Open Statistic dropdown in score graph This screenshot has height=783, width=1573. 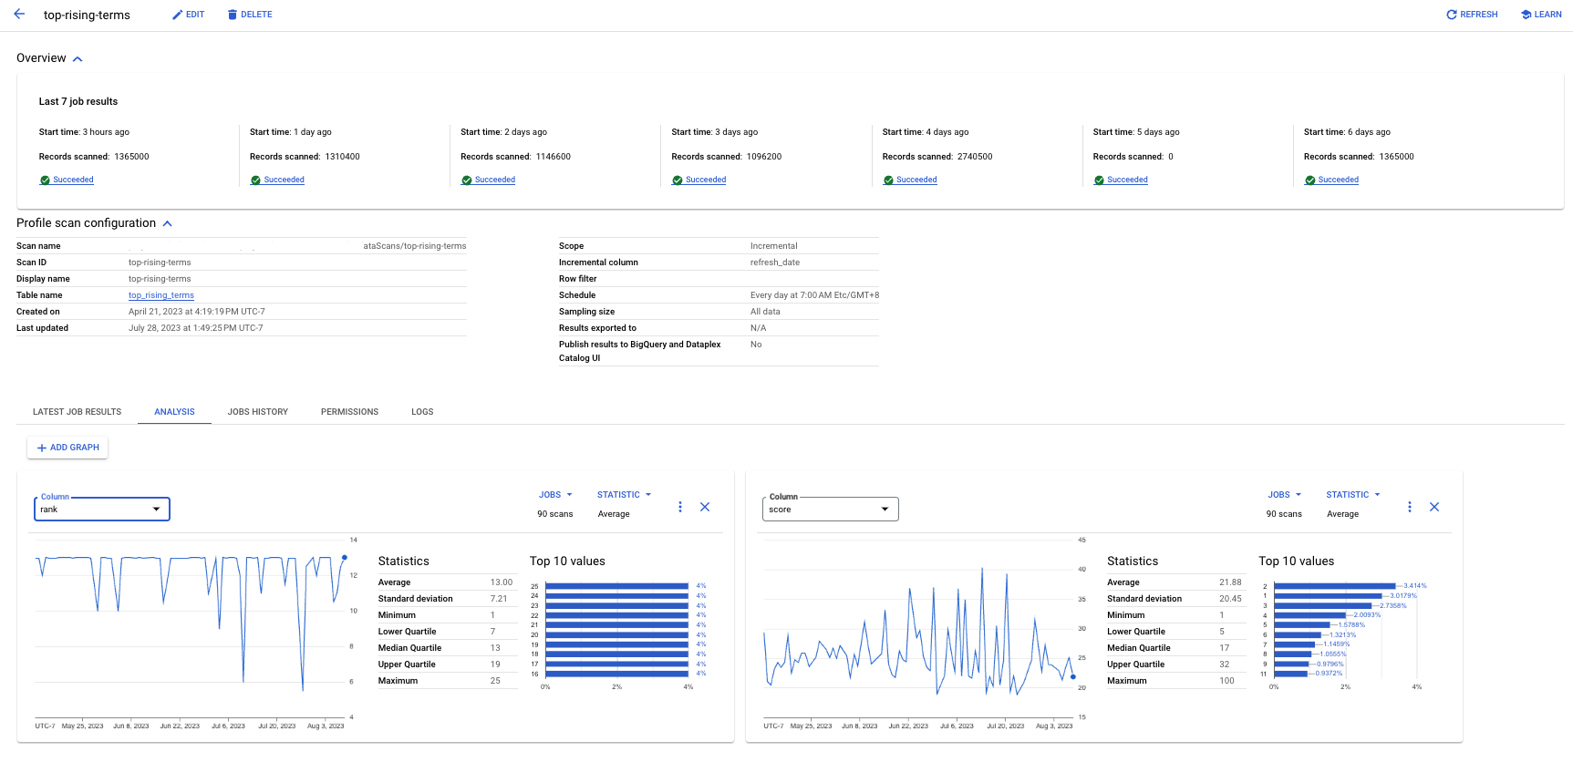(1353, 495)
